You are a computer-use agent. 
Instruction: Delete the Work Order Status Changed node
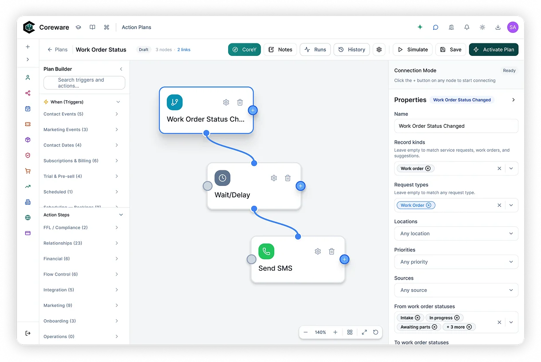click(x=240, y=102)
